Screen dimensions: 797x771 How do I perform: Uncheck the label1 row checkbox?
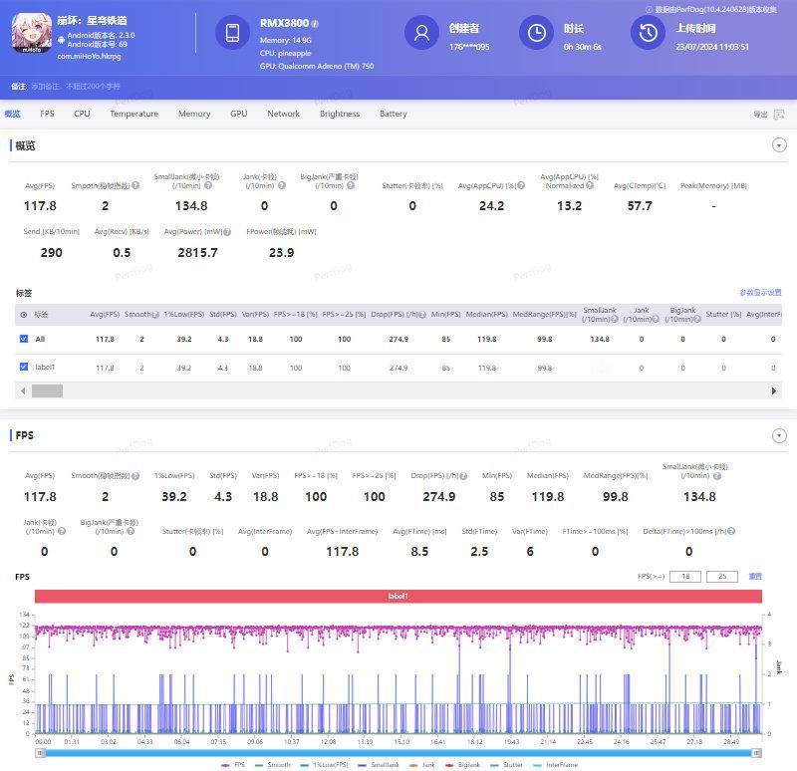tap(24, 367)
